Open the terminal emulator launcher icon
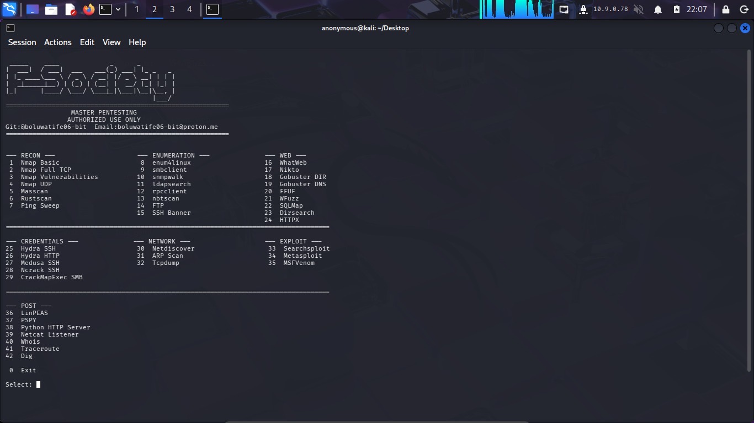This screenshot has width=754, height=423. pyautogui.click(x=105, y=9)
